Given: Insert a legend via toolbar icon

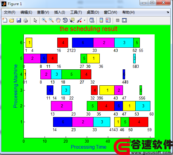Looking at the screenshot, I should (x=108, y=21).
